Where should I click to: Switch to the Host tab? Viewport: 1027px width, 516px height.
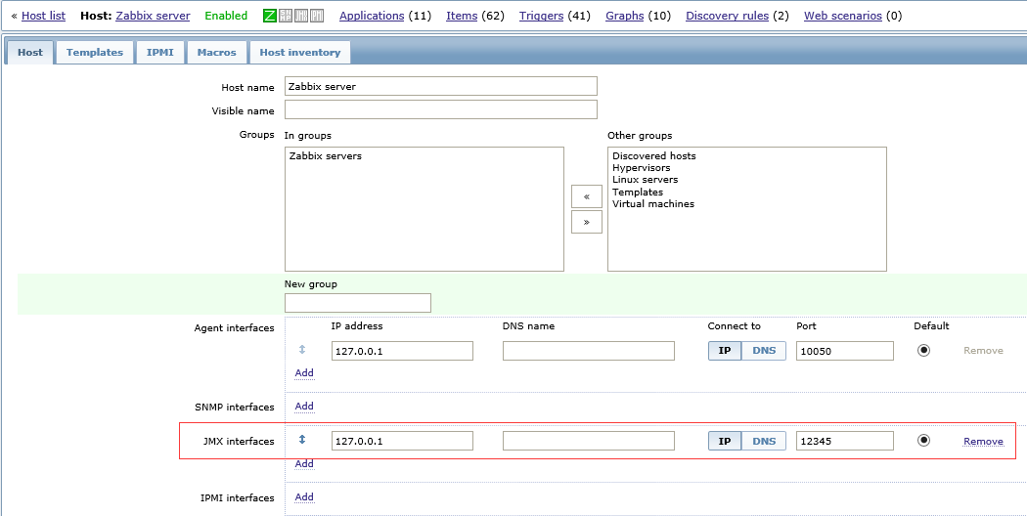coord(30,53)
